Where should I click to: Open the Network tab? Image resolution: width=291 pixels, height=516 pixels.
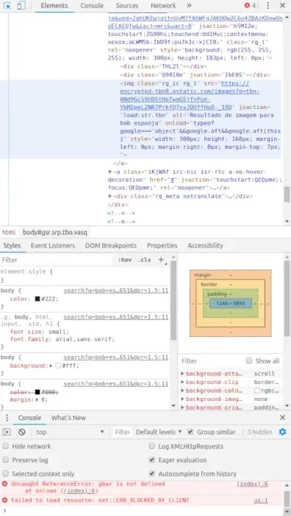[163, 6]
